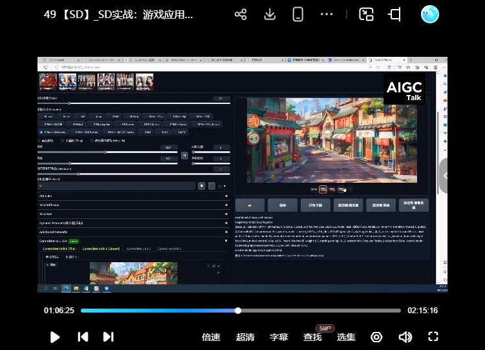Click the video progress bar handle
The width and height of the screenshot is (485, 350).
point(238,311)
